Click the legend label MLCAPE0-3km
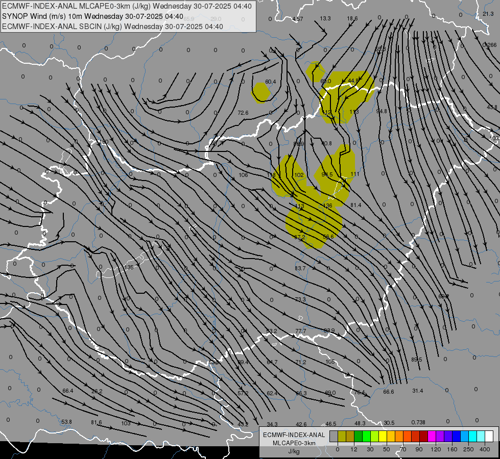500x459 pixels. click(x=294, y=443)
